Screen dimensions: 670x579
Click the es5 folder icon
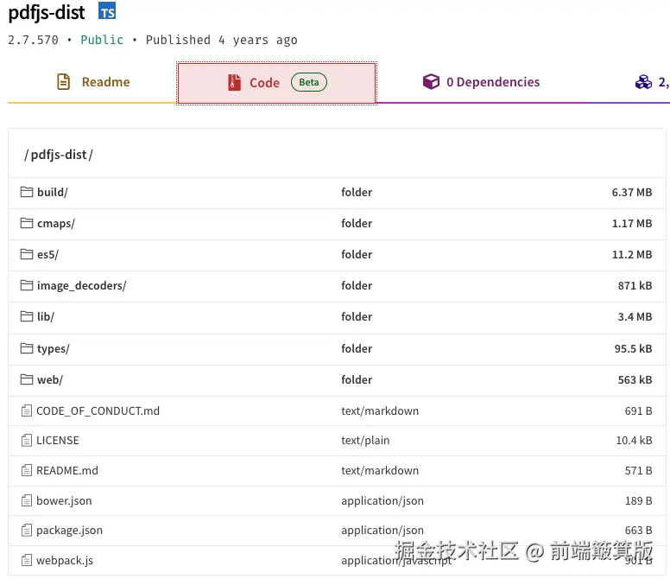tap(27, 254)
